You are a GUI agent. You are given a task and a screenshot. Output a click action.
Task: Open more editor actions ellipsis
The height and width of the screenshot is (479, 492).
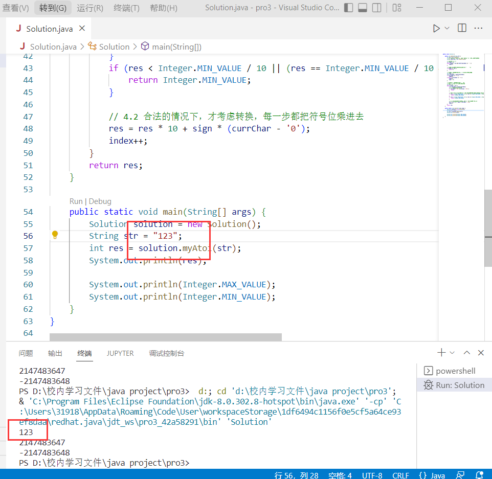pos(478,28)
